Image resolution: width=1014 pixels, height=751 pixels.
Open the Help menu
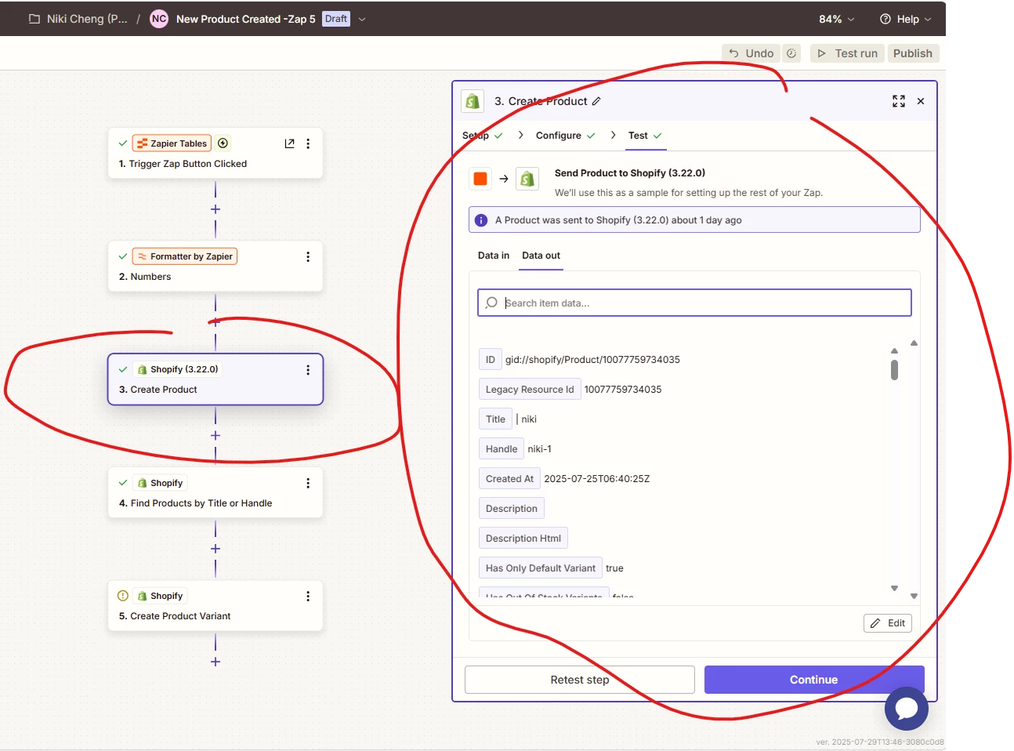906,19
